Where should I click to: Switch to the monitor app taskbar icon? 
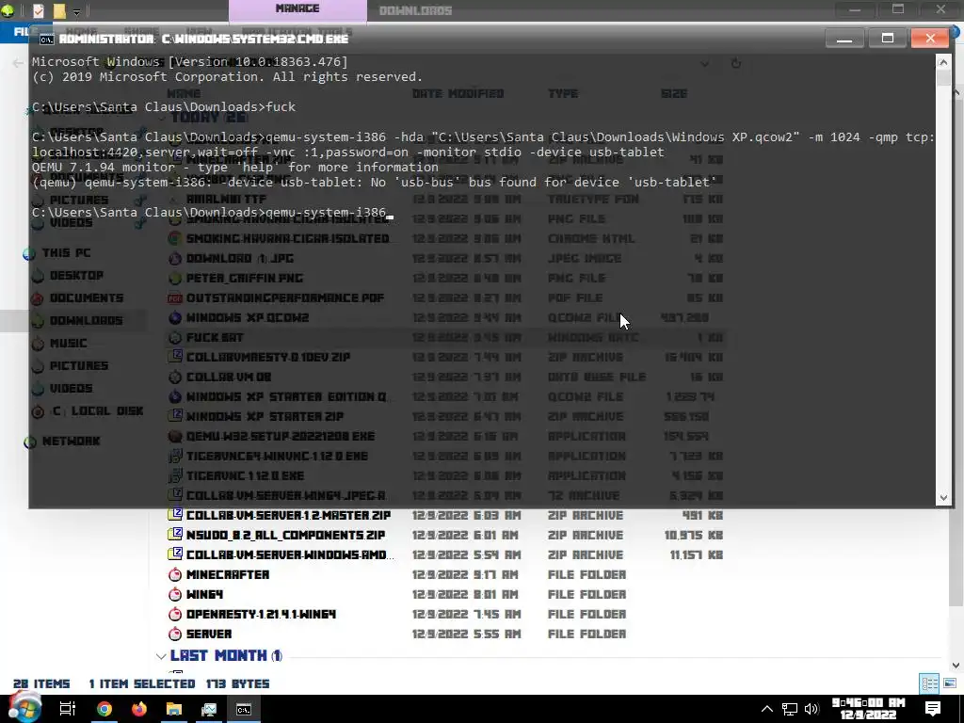[x=209, y=709]
